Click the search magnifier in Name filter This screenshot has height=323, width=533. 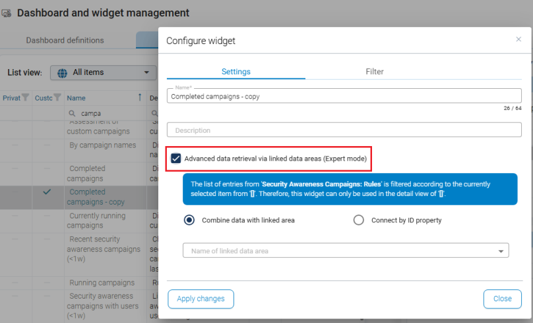click(74, 113)
